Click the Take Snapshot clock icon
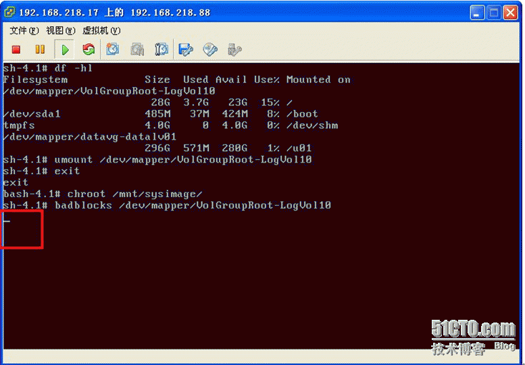 tap(112, 49)
